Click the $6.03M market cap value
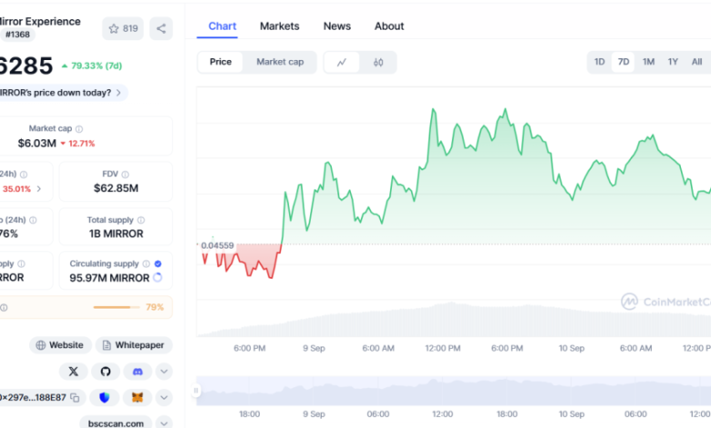Image resolution: width=711 pixels, height=428 pixels. [x=36, y=143]
